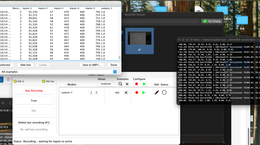This screenshot has height=145, width=260.
Task: Toggle record for outputs-1 model
Action: click(x=137, y=93)
